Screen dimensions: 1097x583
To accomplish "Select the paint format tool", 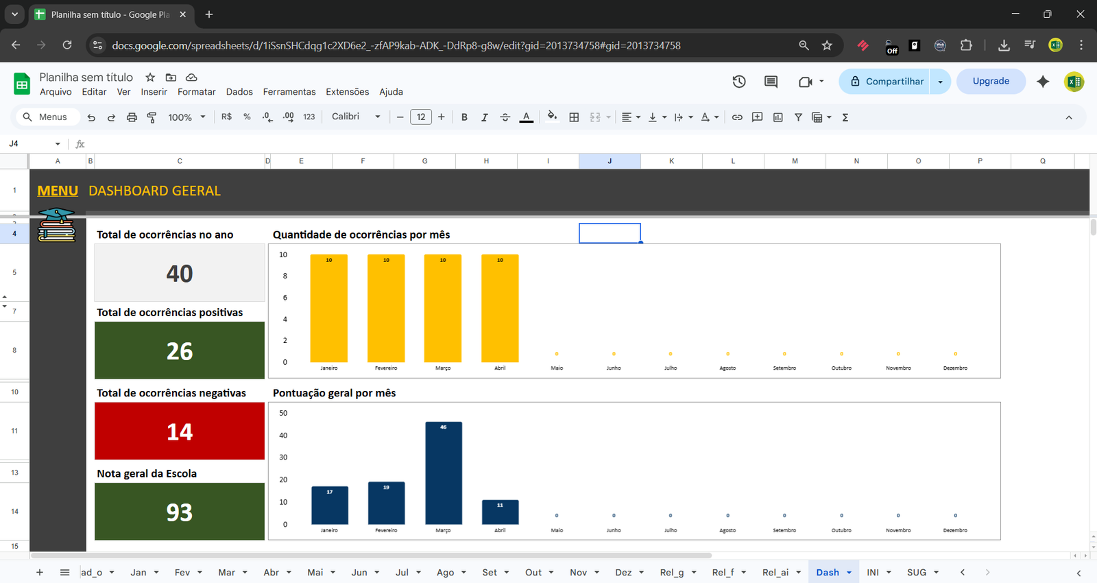I will [x=152, y=117].
